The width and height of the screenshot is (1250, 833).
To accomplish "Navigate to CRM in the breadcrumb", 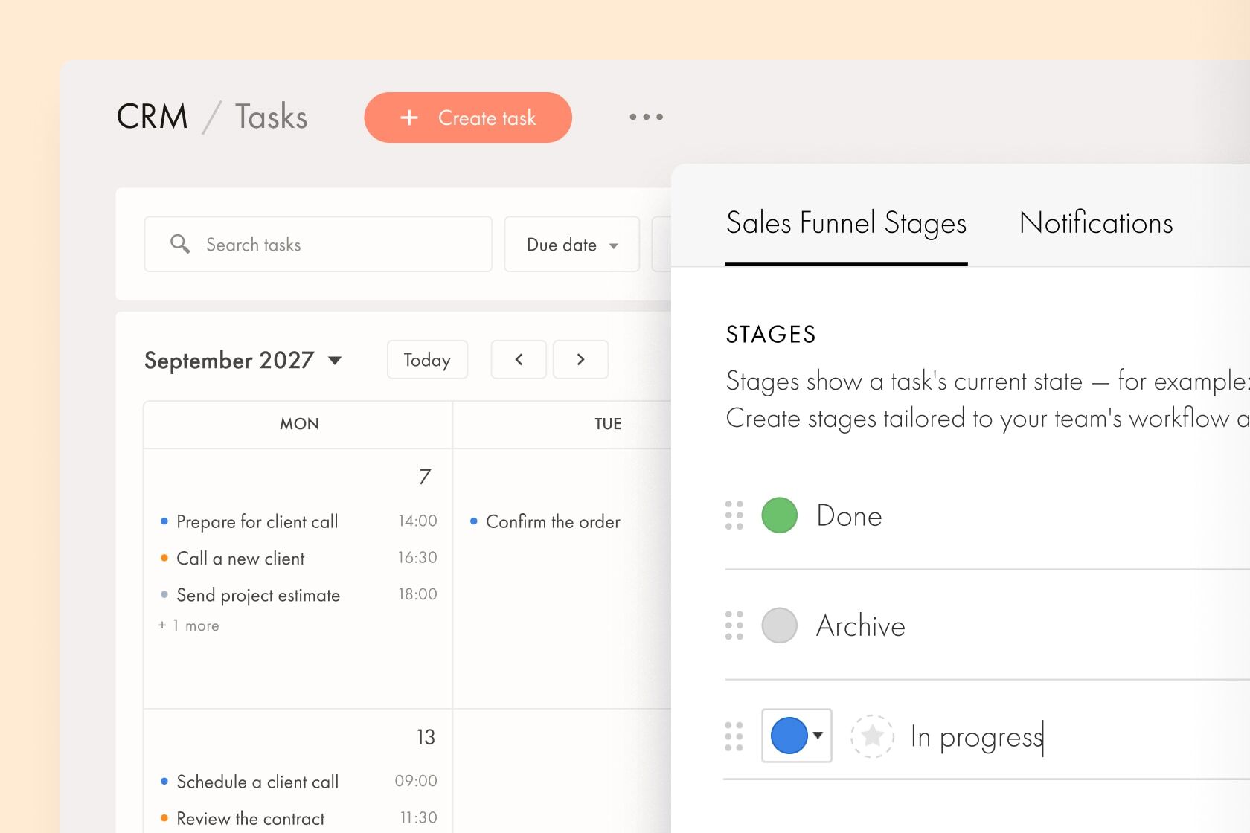I will coord(153,117).
